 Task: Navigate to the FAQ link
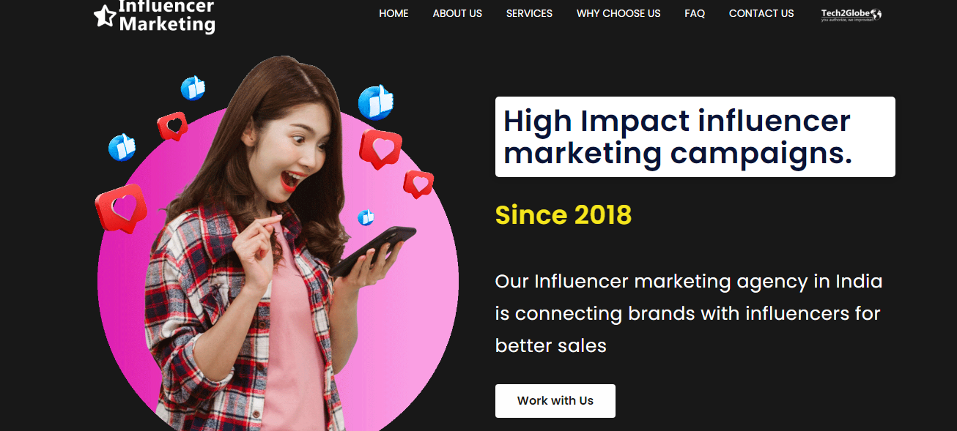(695, 13)
